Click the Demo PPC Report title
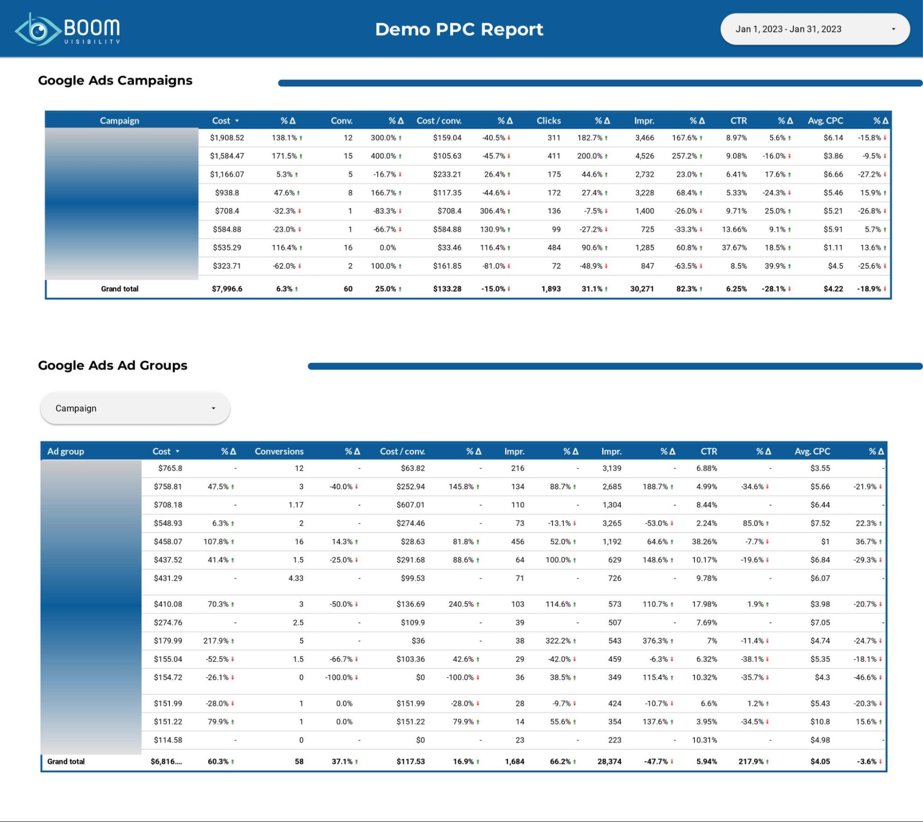This screenshot has height=822, width=923. [459, 29]
